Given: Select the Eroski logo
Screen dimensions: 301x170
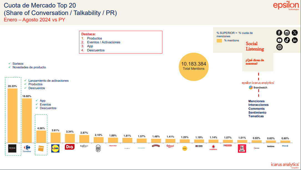Looking at the screenshot, I should (x=227, y=146).
